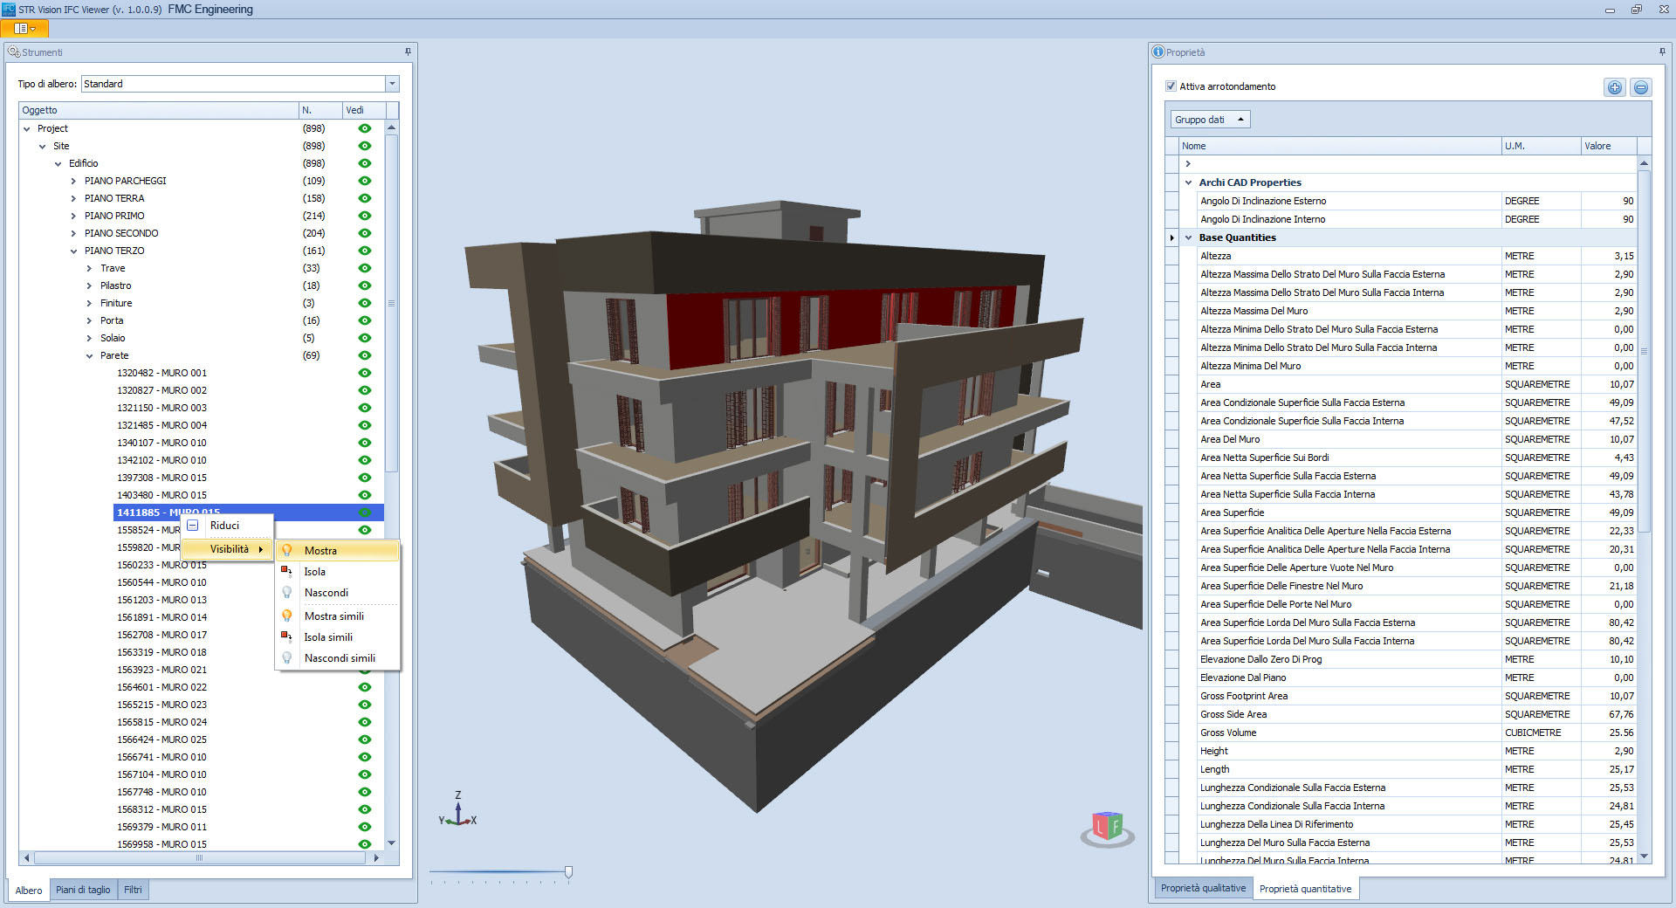Collapse the PIANO TERZO node
Viewport: 1676px width, 908px height.
point(73,251)
